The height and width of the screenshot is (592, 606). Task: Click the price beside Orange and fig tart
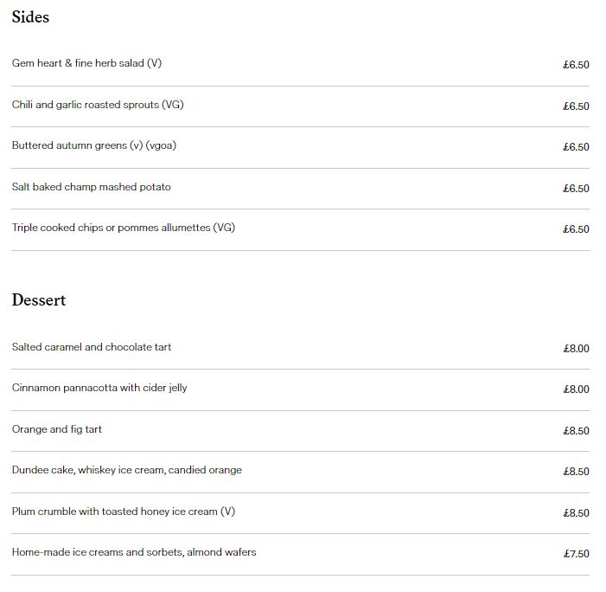[576, 431]
